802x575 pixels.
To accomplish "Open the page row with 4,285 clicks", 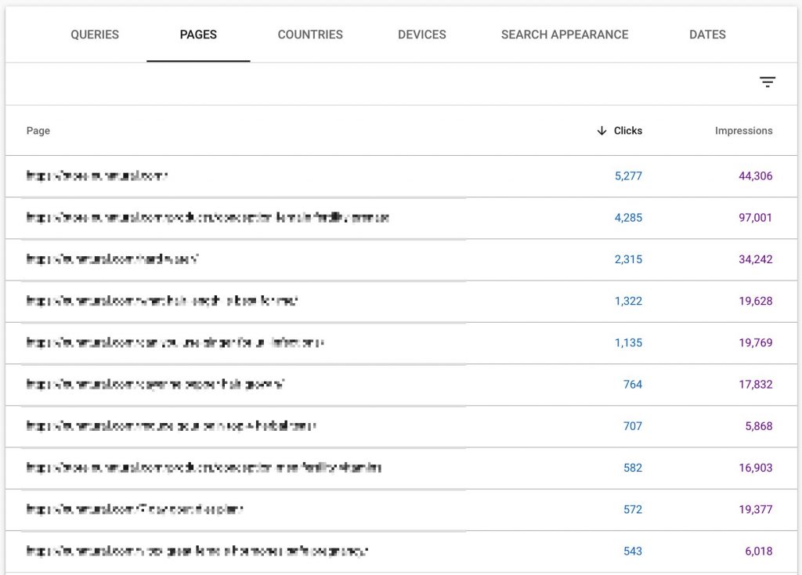I will tap(401, 218).
